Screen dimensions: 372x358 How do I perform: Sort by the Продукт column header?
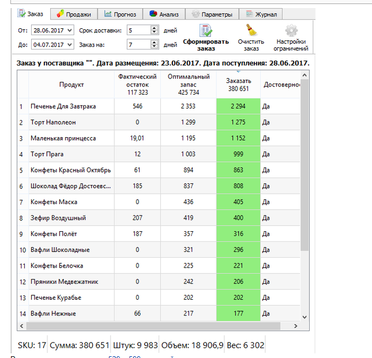coord(72,85)
